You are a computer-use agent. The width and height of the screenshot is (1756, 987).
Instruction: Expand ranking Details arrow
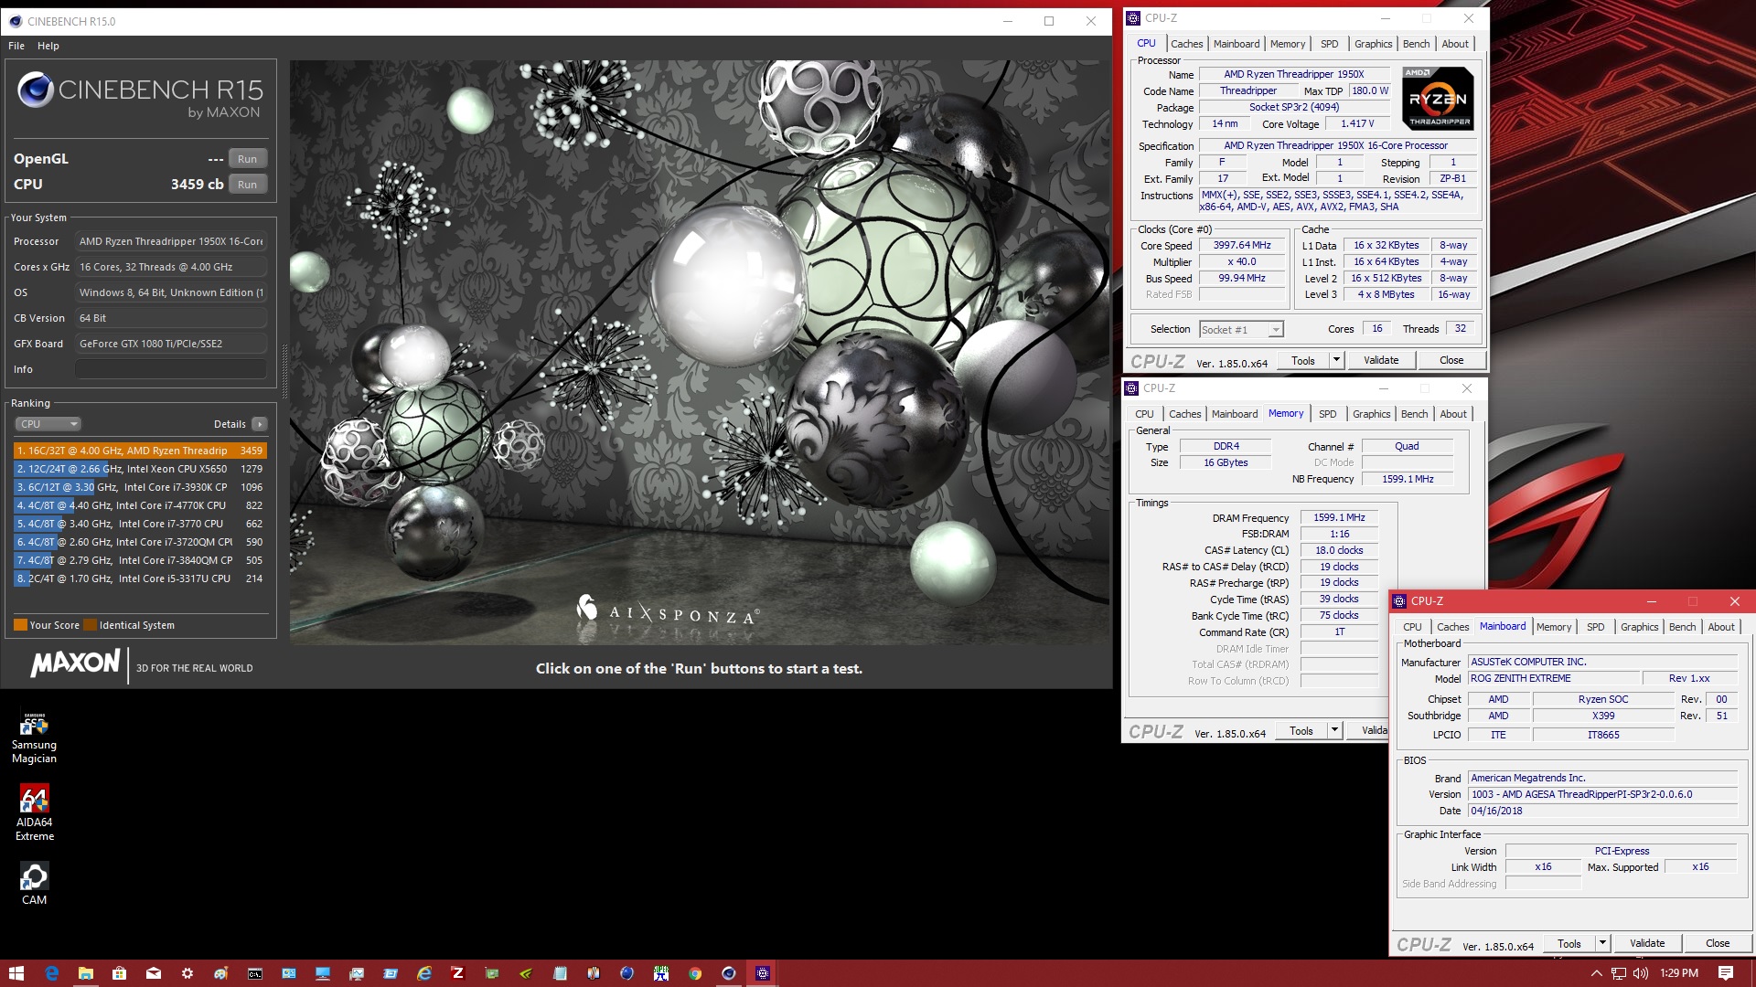coord(260,424)
